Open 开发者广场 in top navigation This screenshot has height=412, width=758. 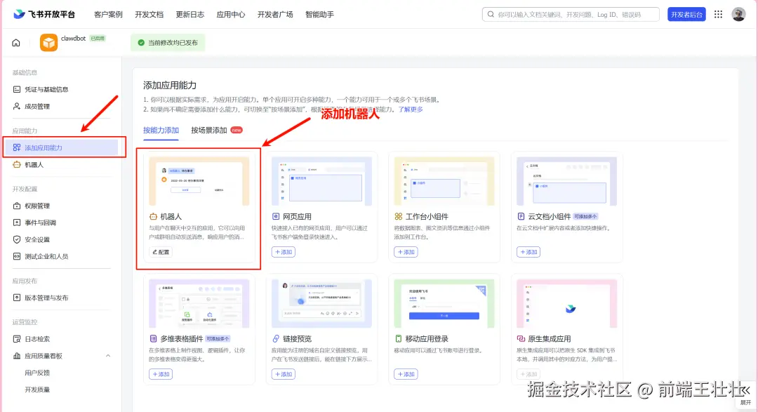point(275,15)
